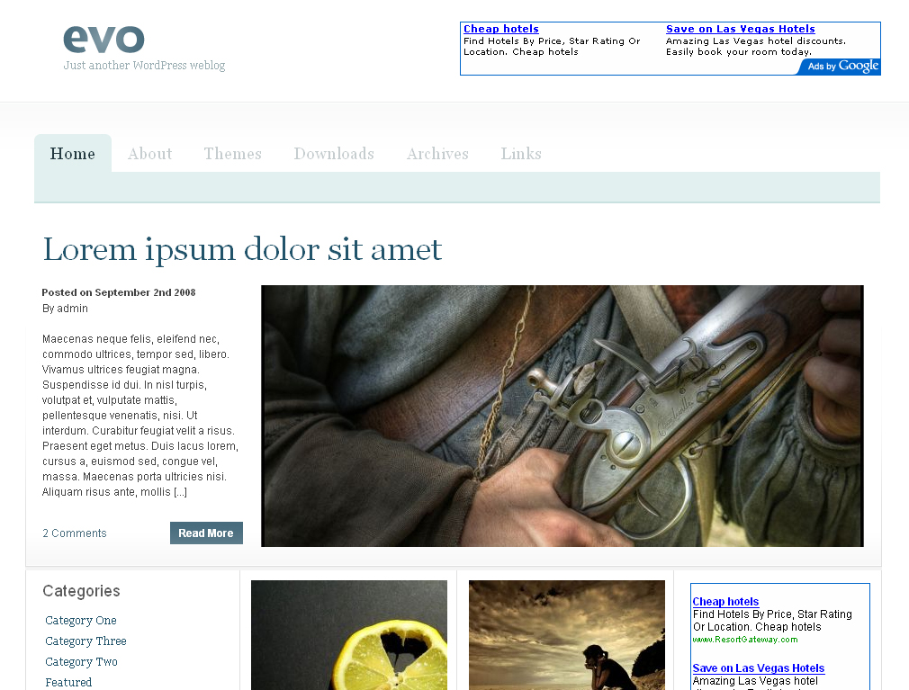Open the Home tab
This screenshot has width=909, height=690.
pyautogui.click(x=73, y=154)
